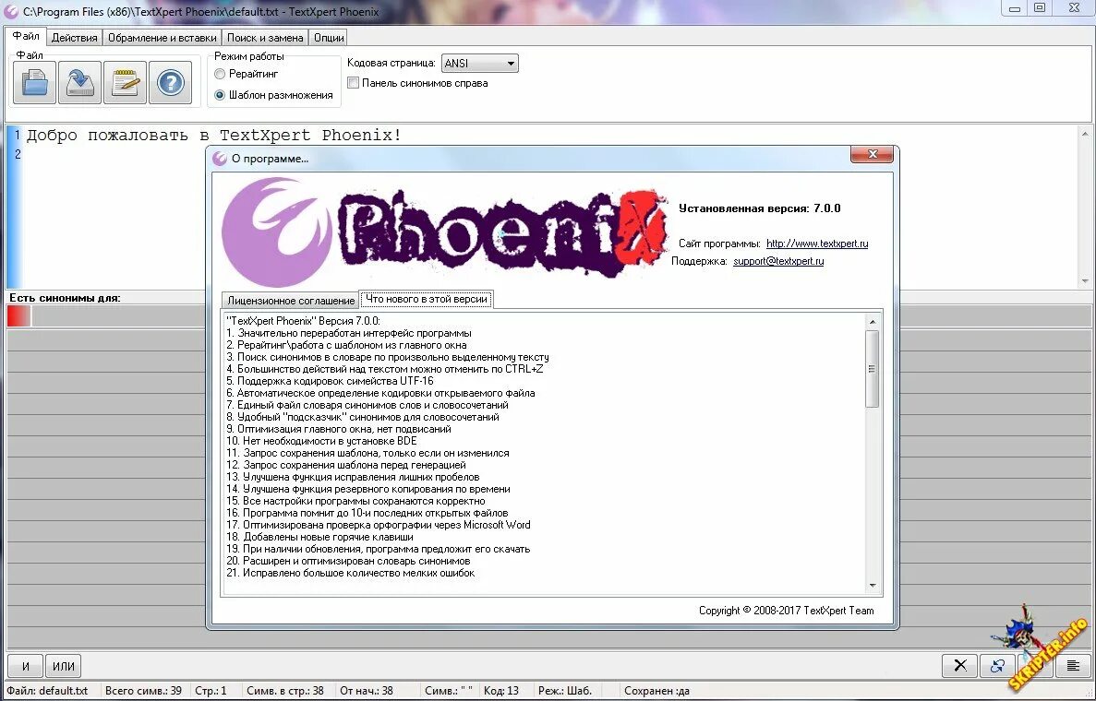Click the ИЛИ button
Viewport: 1096px width, 701px height.
coord(64,666)
